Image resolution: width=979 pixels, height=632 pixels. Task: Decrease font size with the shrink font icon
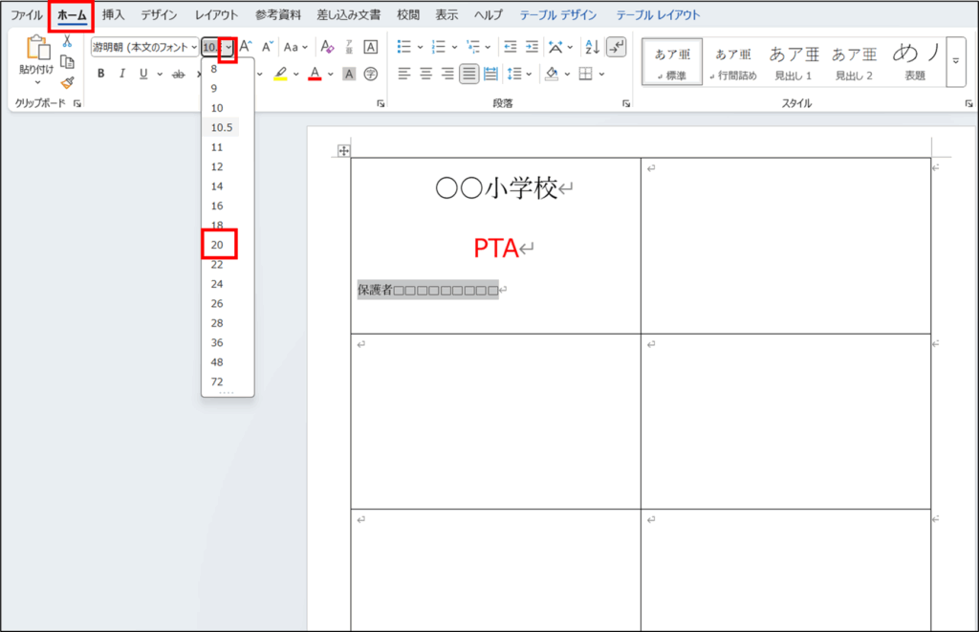point(268,47)
